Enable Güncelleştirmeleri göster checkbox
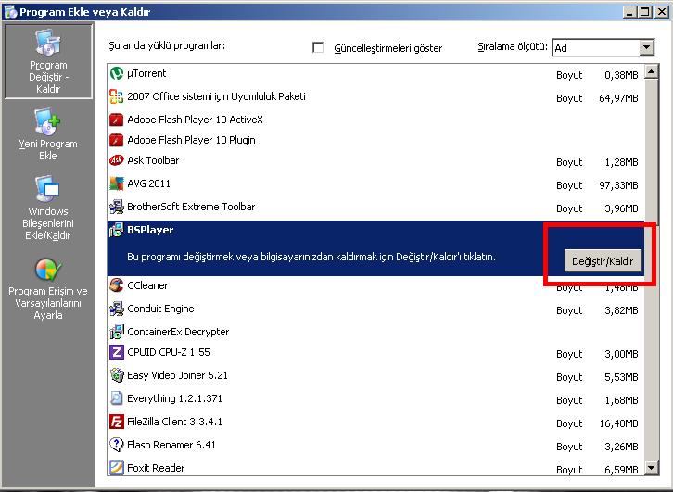This screenshot has height=492, width=673. (318, 47)
